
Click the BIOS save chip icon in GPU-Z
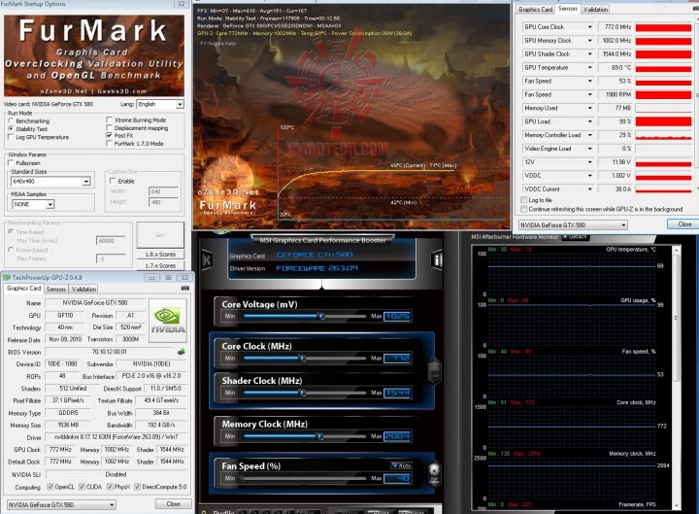tap(181, 352)
